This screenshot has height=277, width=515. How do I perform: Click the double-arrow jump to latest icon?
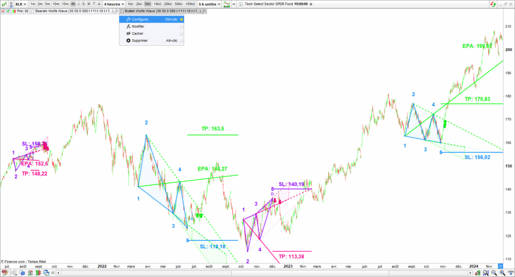click(500, 265)
